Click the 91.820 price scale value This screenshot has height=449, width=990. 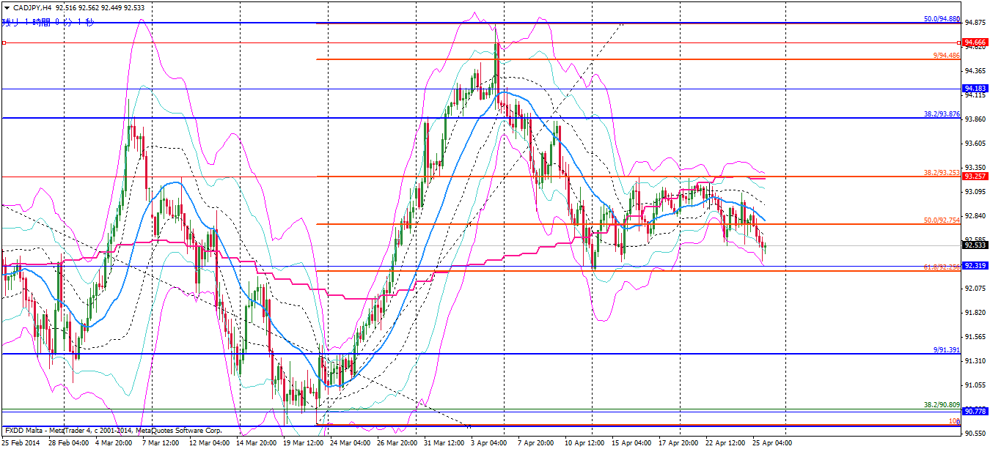(975, 312)
